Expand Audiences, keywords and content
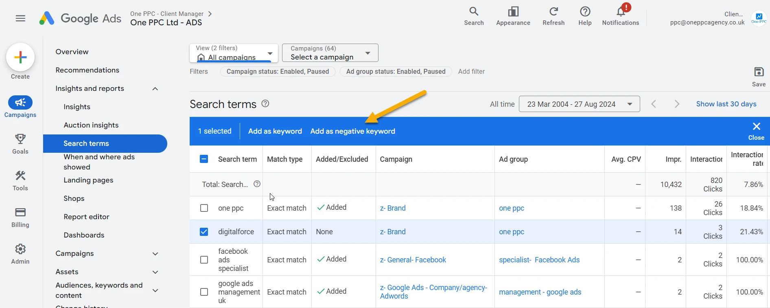This screenshot has width=770, height=308. (x=155, y=290)
